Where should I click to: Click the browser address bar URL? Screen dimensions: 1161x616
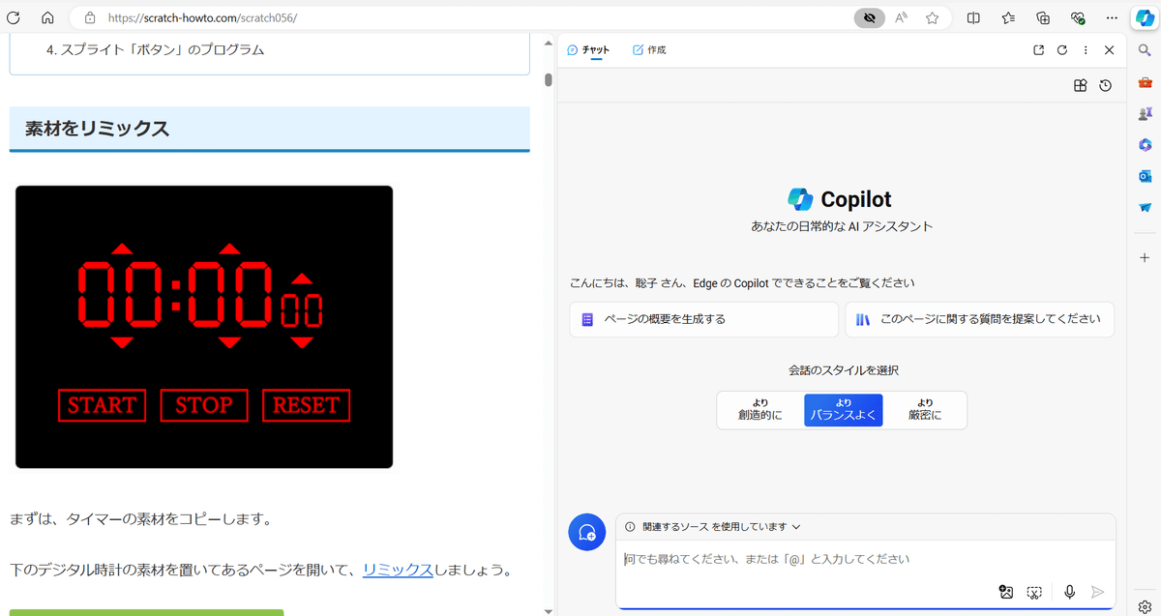click(x=201, y=17)
